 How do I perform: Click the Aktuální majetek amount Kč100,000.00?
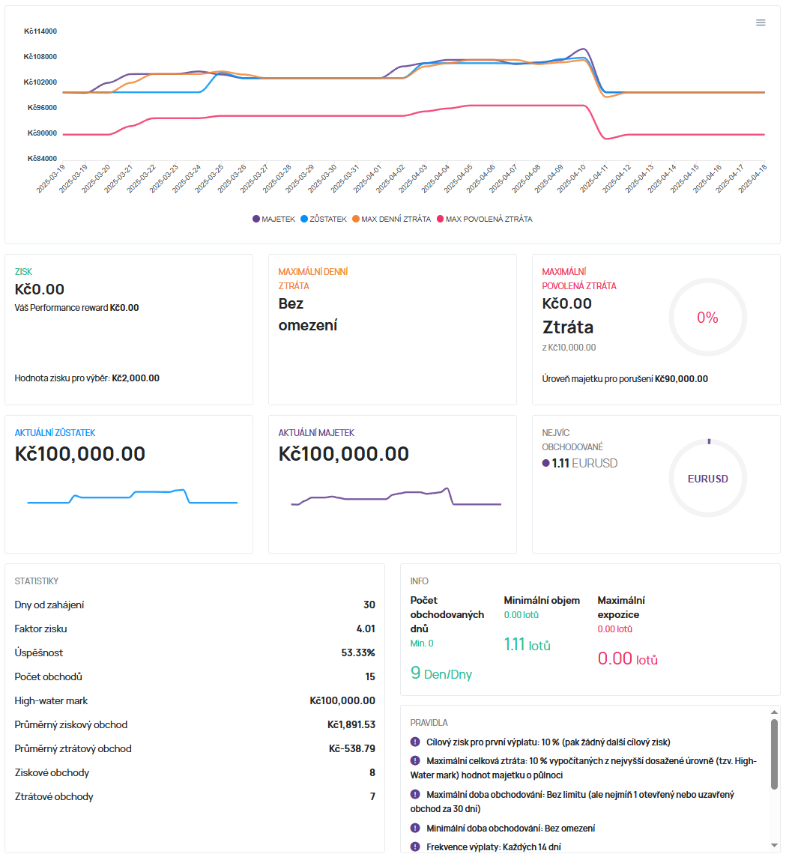(x=344, y=454)
